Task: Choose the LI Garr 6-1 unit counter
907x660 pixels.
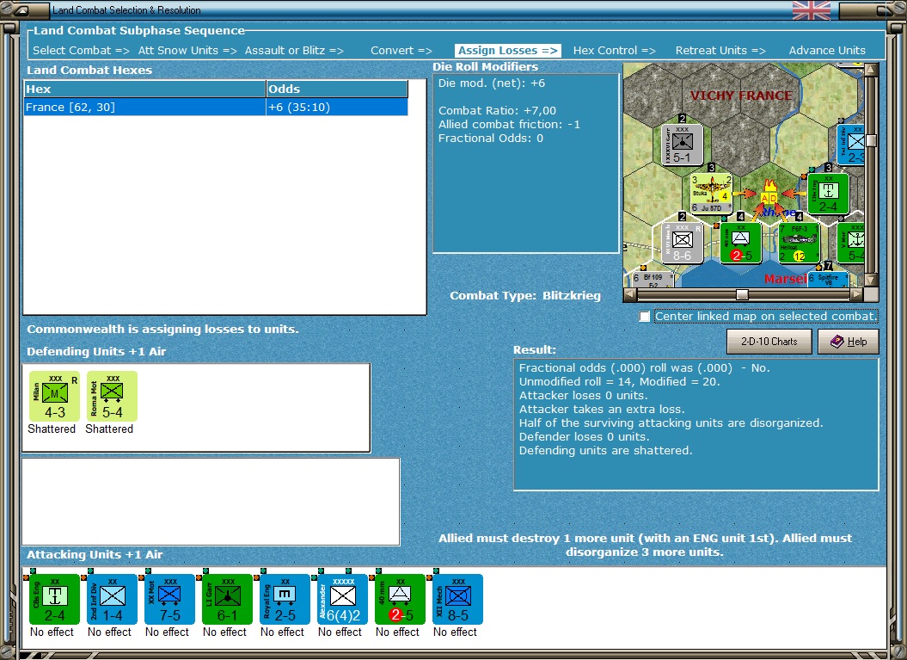Action: pyautogui.click(x=227, y=599)
